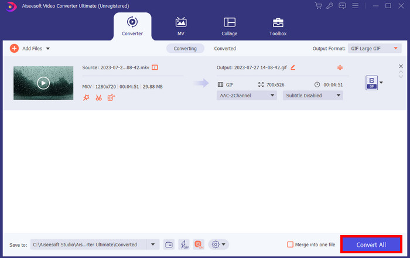
Task: Open the Output Format GIF Large GIF dropdown
Action: [x=374, y=49]
